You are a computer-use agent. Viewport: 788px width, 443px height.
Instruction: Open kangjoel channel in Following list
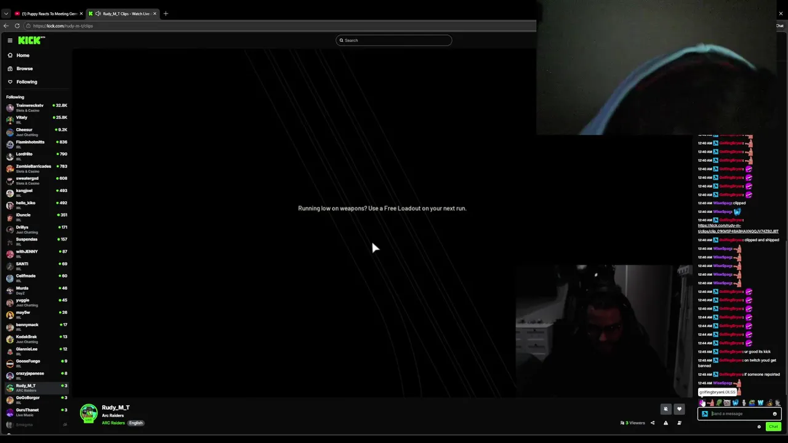click(37, 193)
